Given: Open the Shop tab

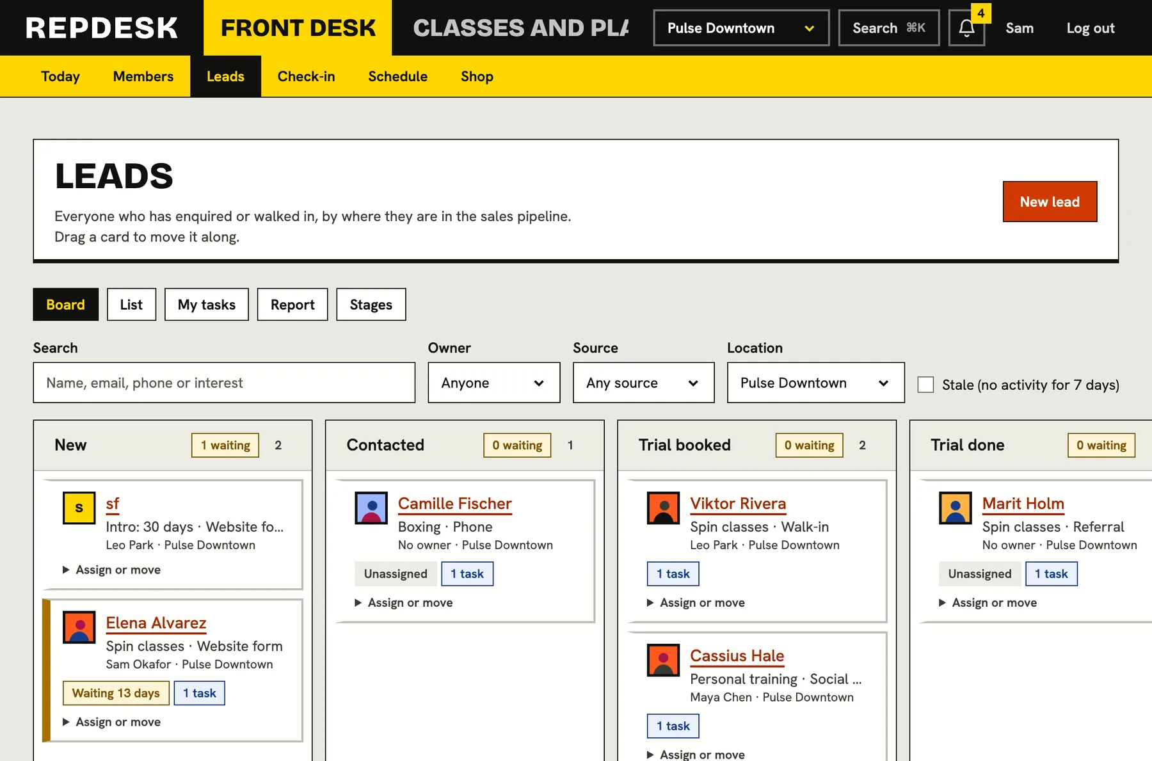Looking at the screenshot, I should coord(477,76).
